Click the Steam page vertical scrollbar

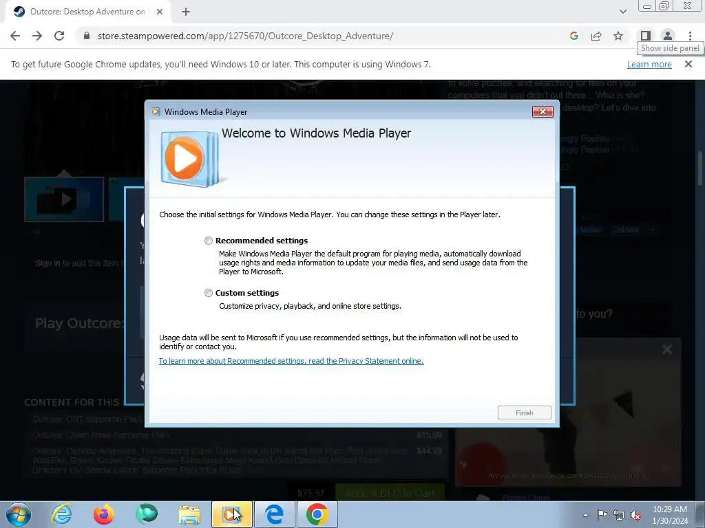point(700,168)
